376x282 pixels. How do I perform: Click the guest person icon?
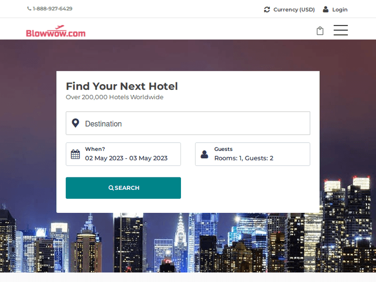(204, 154)
